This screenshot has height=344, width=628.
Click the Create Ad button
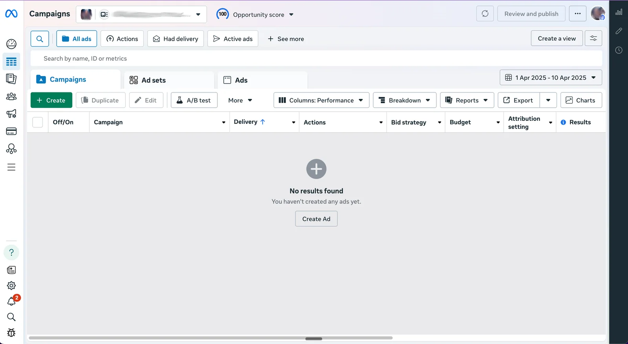click(316, 219)
